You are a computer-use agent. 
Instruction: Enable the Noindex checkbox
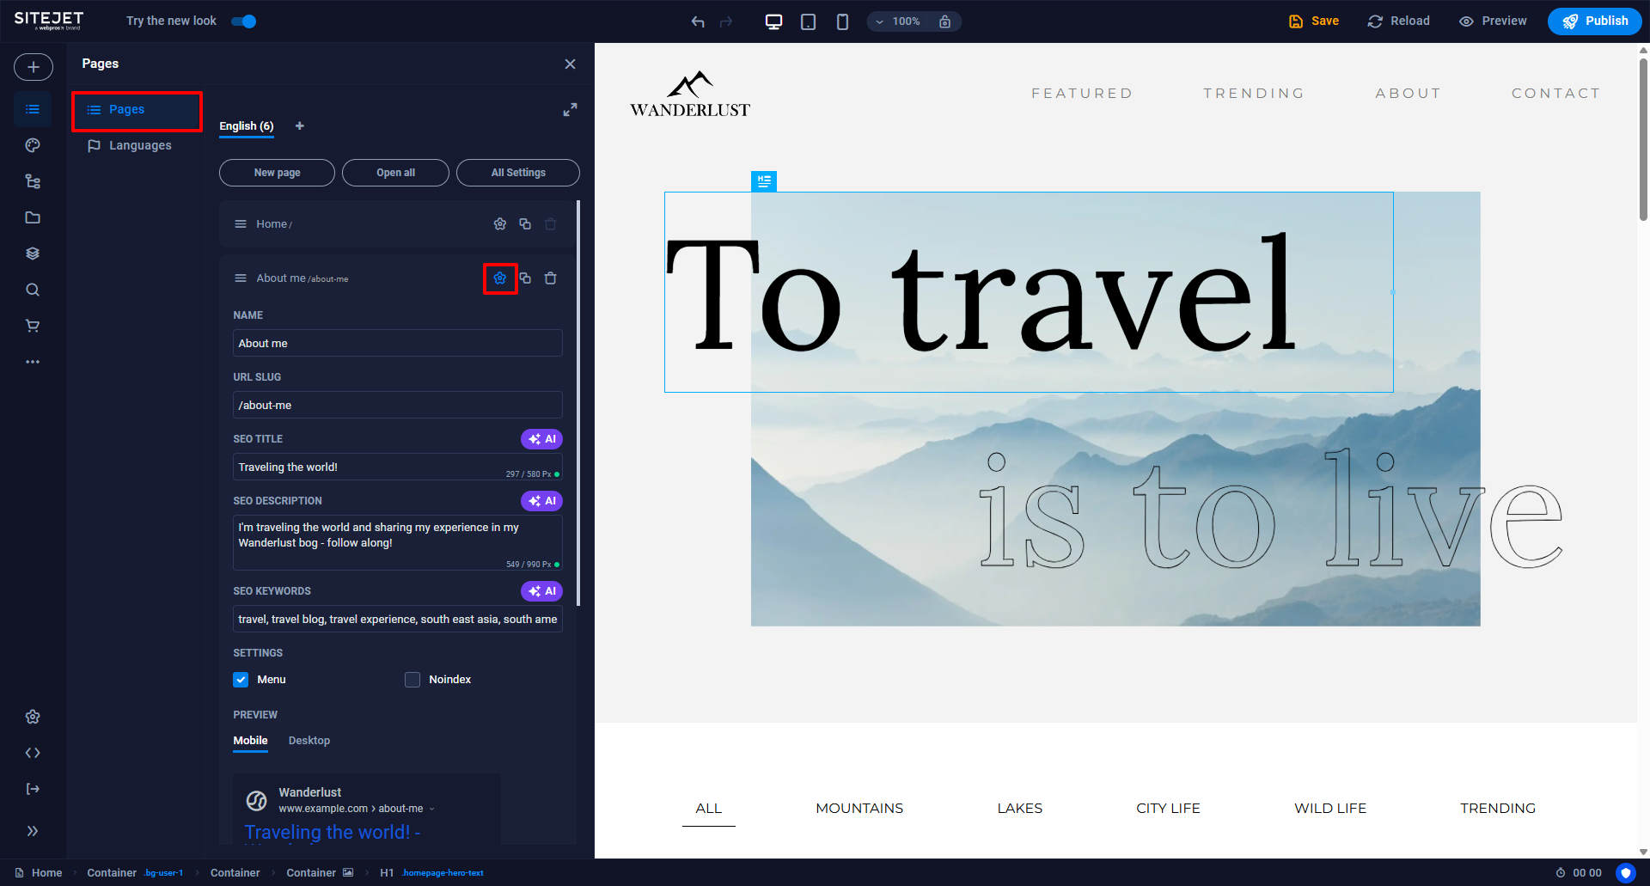click(x=412, y=680)
